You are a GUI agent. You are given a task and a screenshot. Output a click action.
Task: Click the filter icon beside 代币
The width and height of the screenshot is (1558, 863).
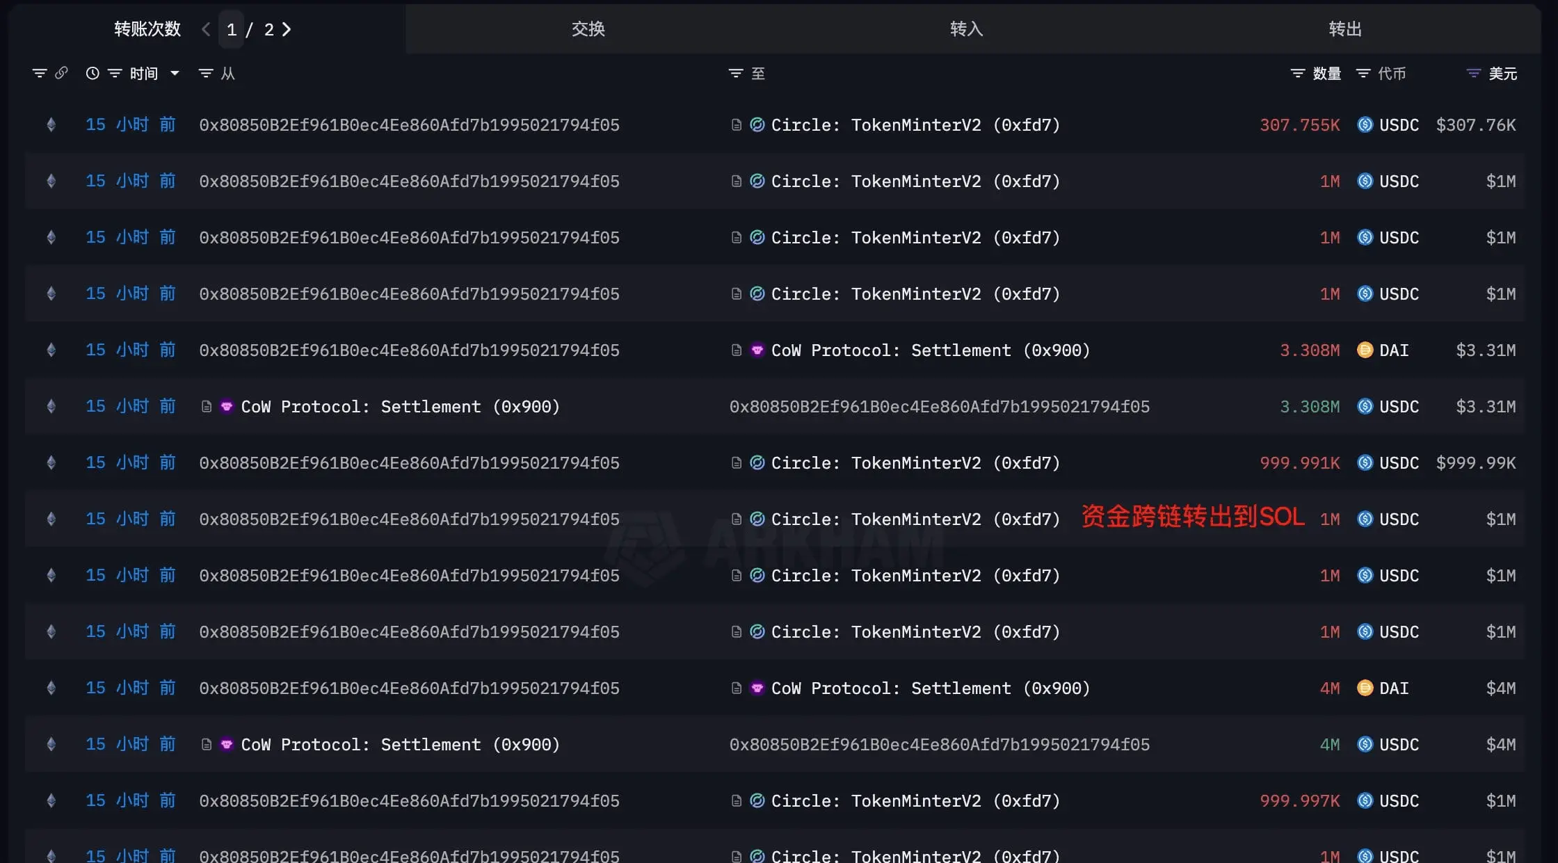[x=1363, y=73]
